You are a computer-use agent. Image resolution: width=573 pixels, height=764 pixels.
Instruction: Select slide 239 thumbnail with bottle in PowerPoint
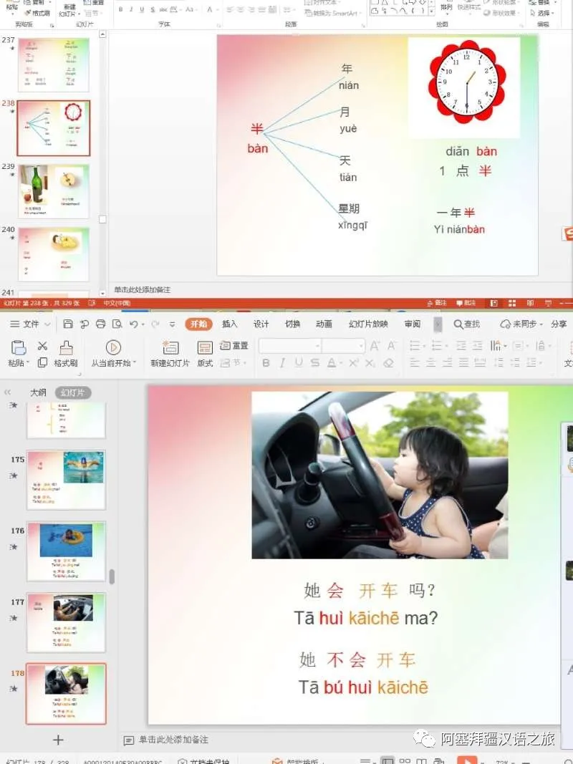pos(54,191)
